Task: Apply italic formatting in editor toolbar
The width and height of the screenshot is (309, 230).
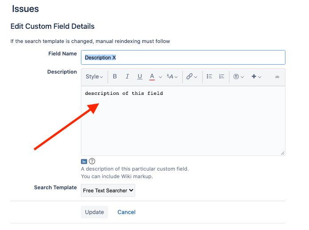Action: (127, 76)
